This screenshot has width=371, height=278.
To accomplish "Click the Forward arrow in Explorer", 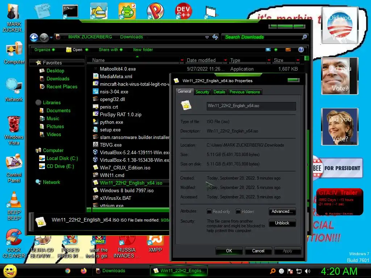I will click(44, 37).
